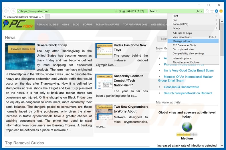Viewport: 226px width, 150px height.
Task: Click the globe activity level image
Action: coord(187,127)
